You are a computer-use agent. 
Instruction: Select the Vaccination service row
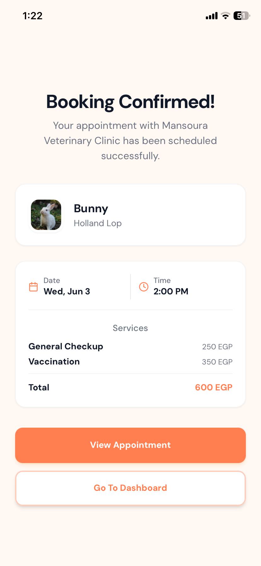pyautogui.click(x=130, y=362)
